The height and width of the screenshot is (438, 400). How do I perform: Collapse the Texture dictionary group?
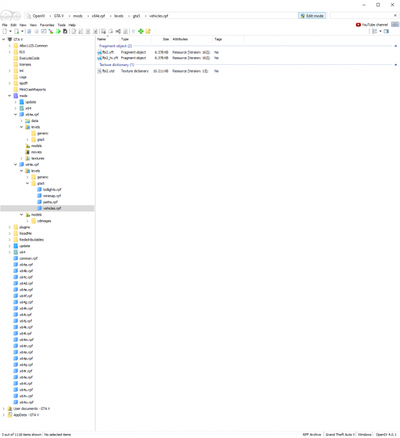tap(395, 65)
